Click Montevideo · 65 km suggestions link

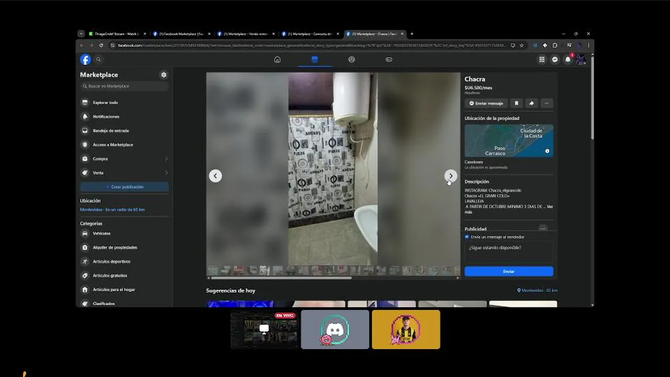tap(537, 291)
